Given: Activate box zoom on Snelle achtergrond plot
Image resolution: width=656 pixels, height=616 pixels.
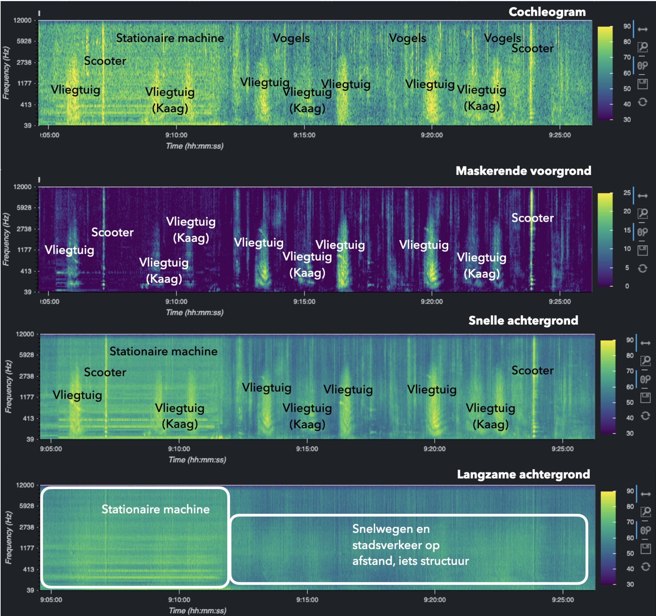Looking at the screenshot, I should coord(645,361).
